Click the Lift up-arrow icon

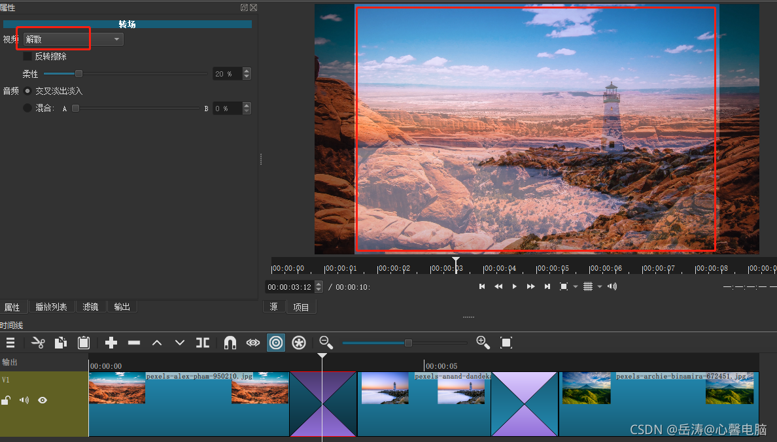tap(157, 343)
